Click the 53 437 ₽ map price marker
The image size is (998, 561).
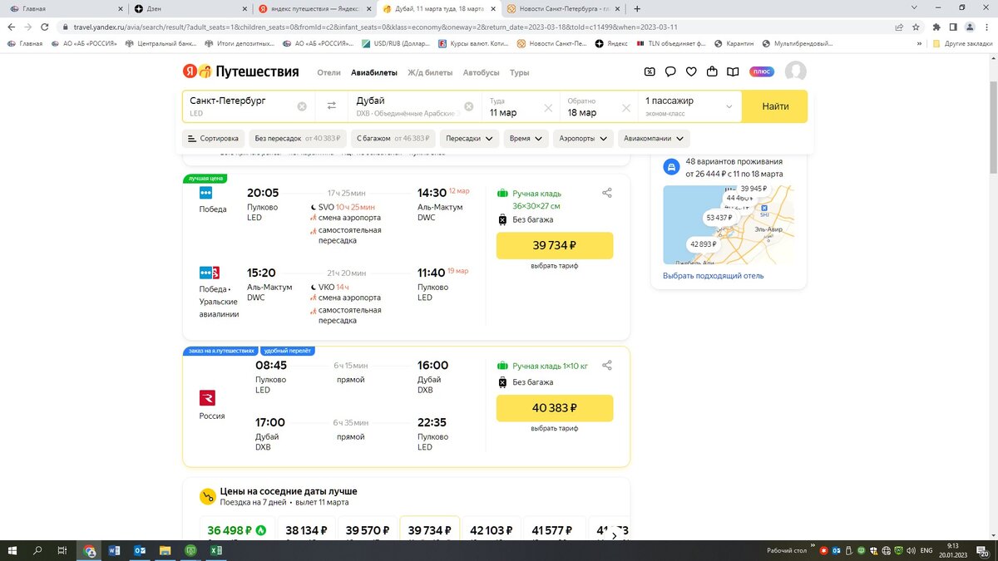(719, 218)
